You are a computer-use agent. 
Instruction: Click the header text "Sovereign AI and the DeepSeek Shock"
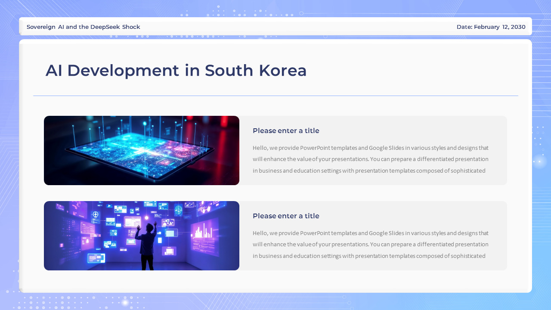click(x=83, y=27)
